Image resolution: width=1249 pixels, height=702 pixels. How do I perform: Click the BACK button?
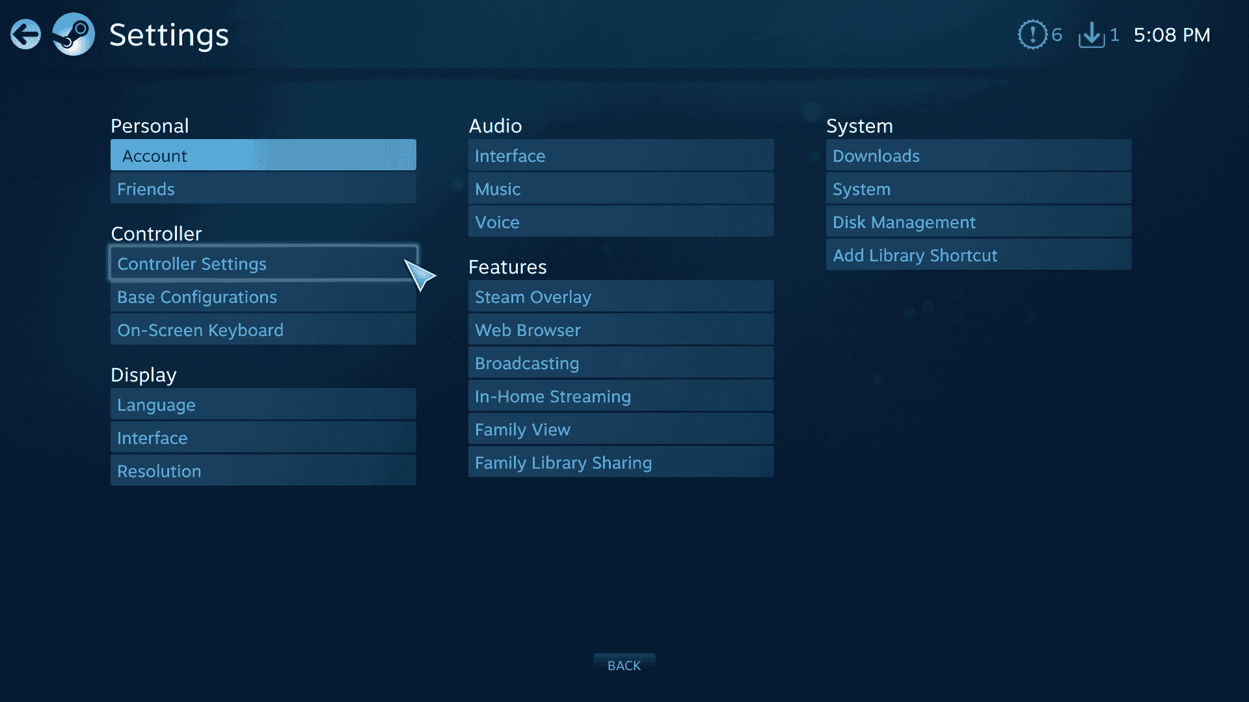pos(624,665)
